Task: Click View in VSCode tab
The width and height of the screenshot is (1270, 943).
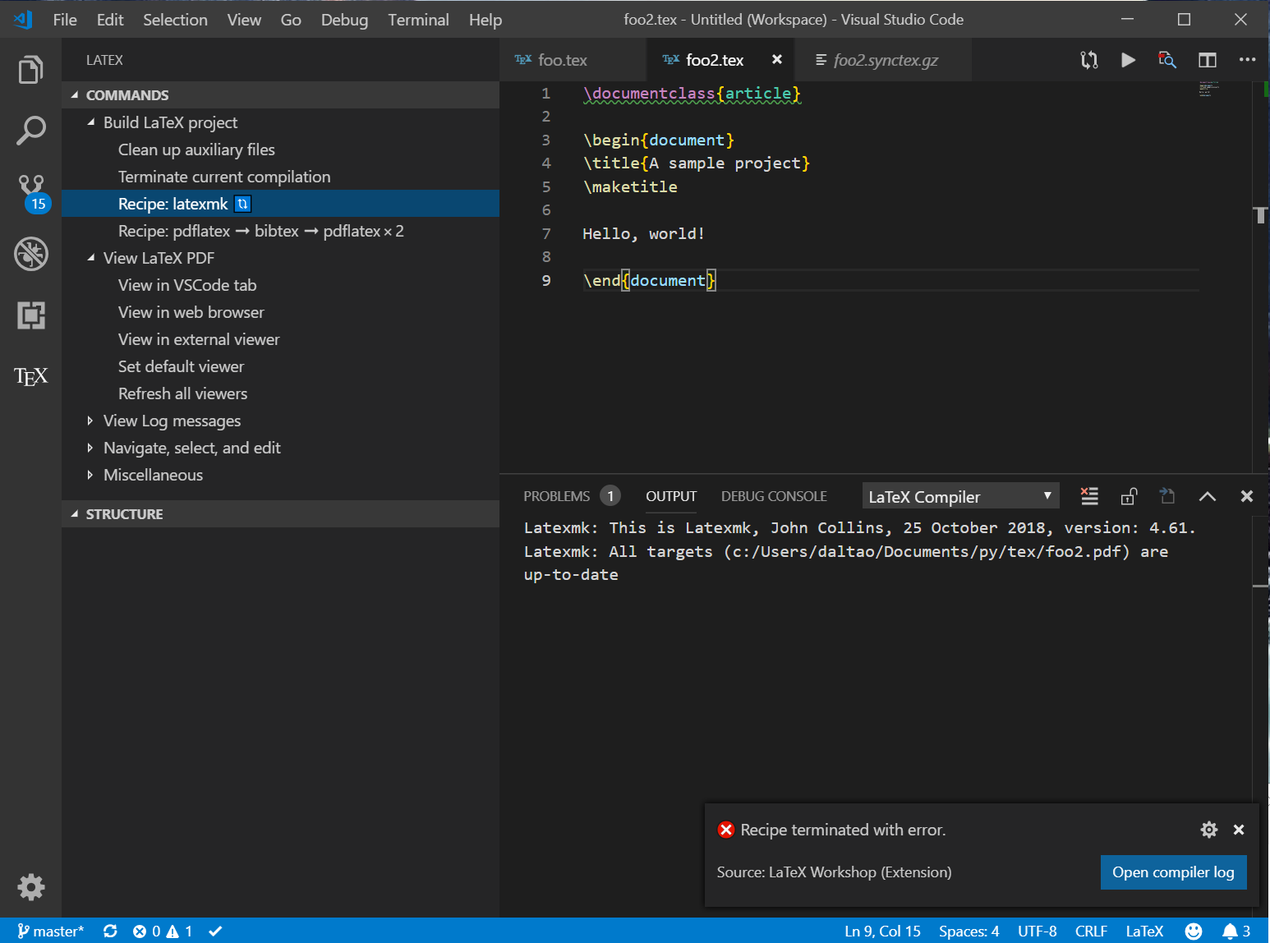Action: 187,285
